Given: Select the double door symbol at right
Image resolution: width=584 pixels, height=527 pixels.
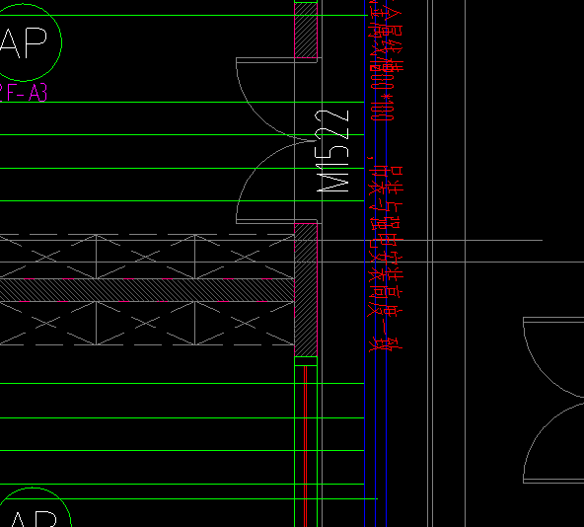Looking at the screenshot, I should click(553, 400).
